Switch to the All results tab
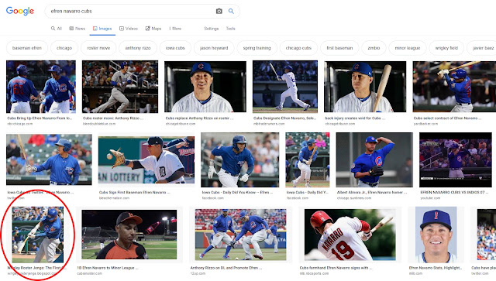The height and width of the screenshot is (281, 496). [57, 29]
